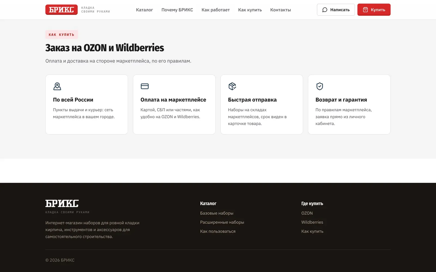Click footer description starting Интернет-магазин наборов

pyautogui.click(x=92, y=230)
